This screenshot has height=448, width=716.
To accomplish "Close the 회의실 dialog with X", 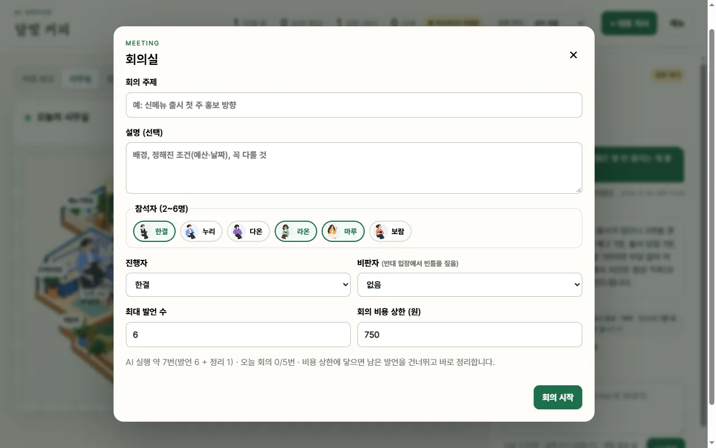I will pos(573,55).
